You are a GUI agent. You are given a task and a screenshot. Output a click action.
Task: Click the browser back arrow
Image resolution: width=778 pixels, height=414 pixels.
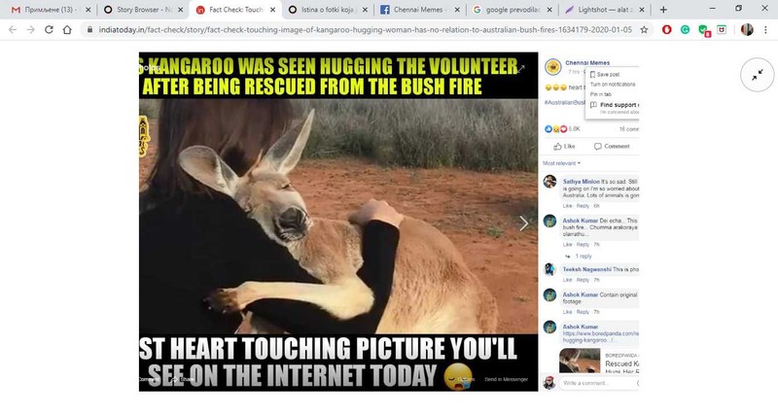pyautogui.click(x=13, y=30)
